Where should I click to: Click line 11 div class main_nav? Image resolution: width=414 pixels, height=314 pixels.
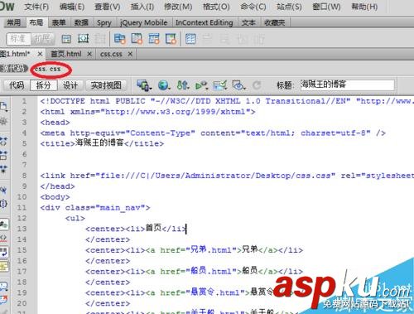[95, 208]
